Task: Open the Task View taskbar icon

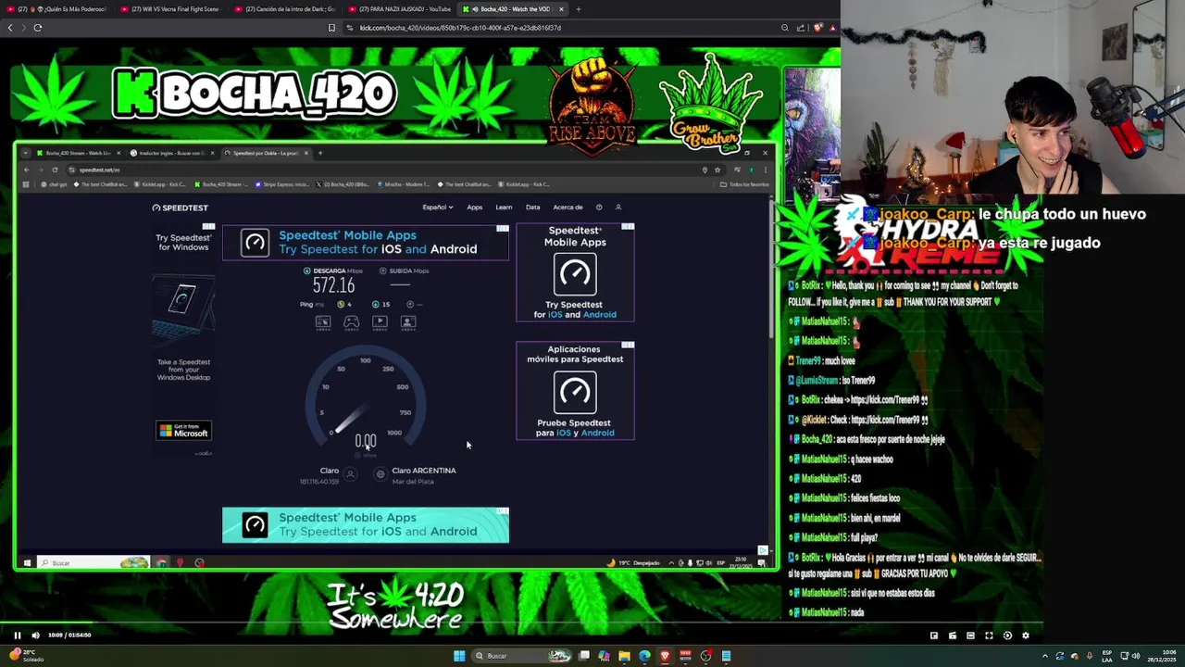Action: click(584, 656)
